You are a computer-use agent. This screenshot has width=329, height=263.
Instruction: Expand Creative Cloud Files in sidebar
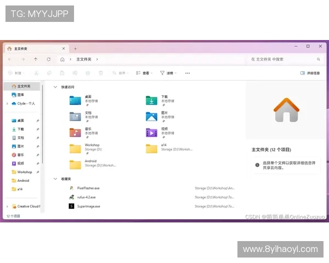(7, 207)
